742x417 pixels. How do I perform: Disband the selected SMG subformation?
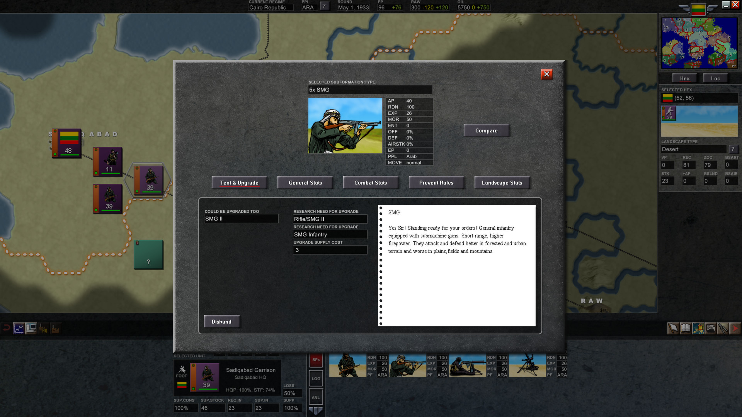tap(222, 321)
